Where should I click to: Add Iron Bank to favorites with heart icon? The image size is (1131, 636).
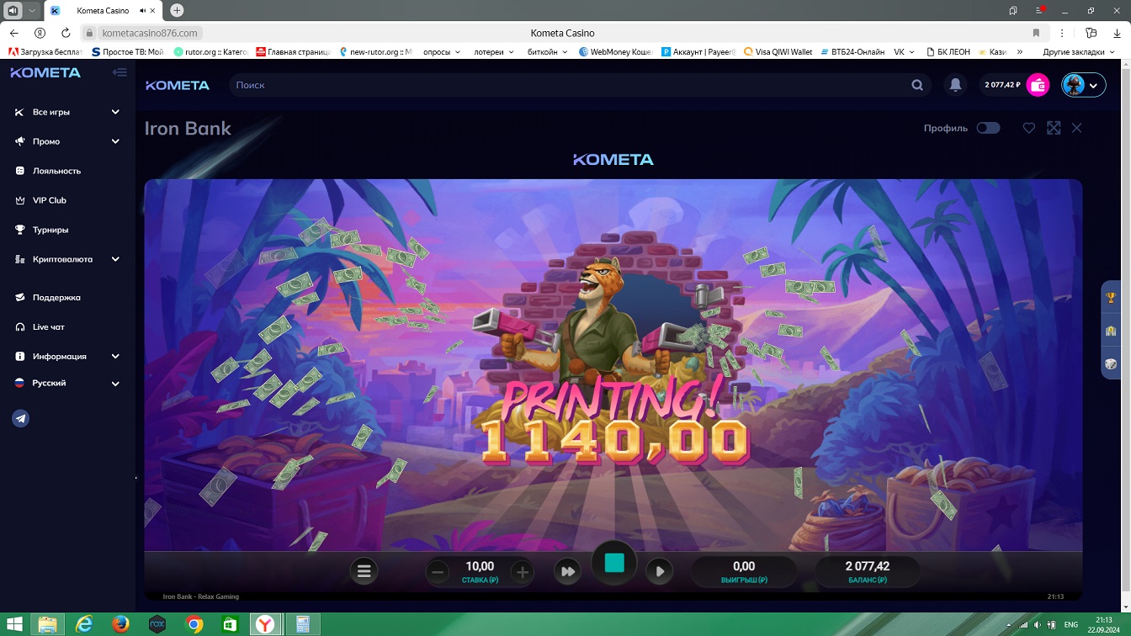(1028, 128)
